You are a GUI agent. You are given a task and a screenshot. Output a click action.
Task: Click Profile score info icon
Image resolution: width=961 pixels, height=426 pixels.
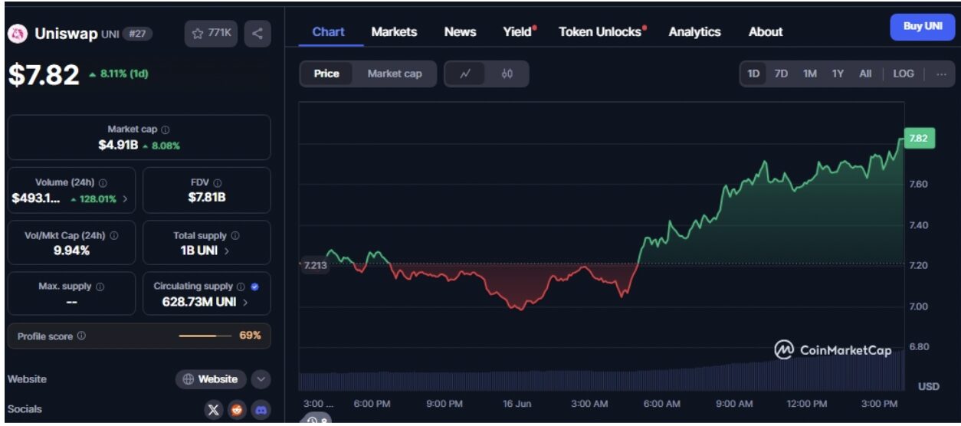point(81,336)
